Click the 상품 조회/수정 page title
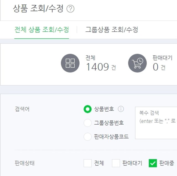Screen dimensions: 177x176 (x=38, y=9)
